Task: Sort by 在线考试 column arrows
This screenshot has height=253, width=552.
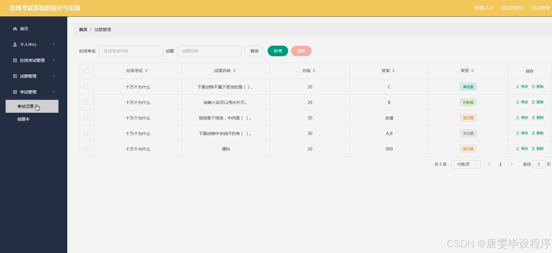Action: pyautogui.click(x=146, y=71)
